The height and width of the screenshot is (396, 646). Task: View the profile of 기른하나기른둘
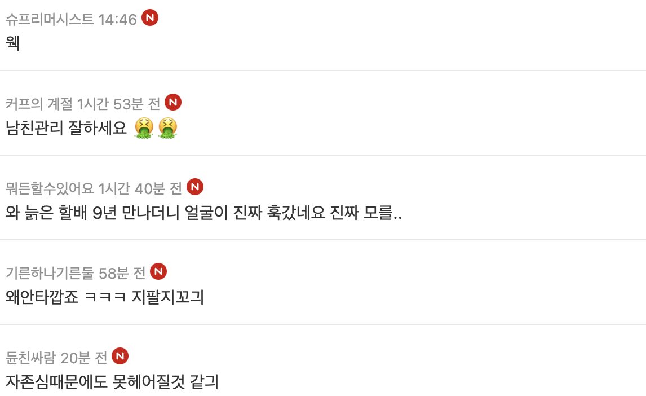50,273
